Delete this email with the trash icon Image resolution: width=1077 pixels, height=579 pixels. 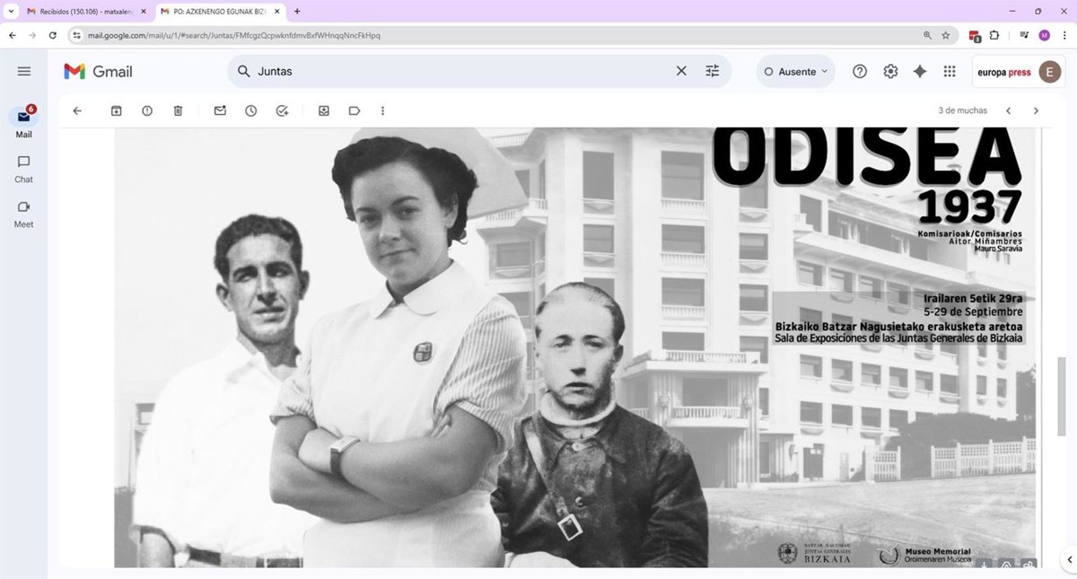pyautogui.click(x=178, y=110)
